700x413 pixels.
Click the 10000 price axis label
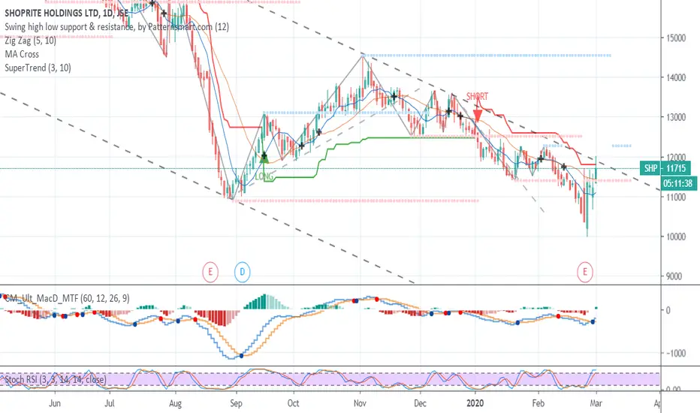pos(676,237)
